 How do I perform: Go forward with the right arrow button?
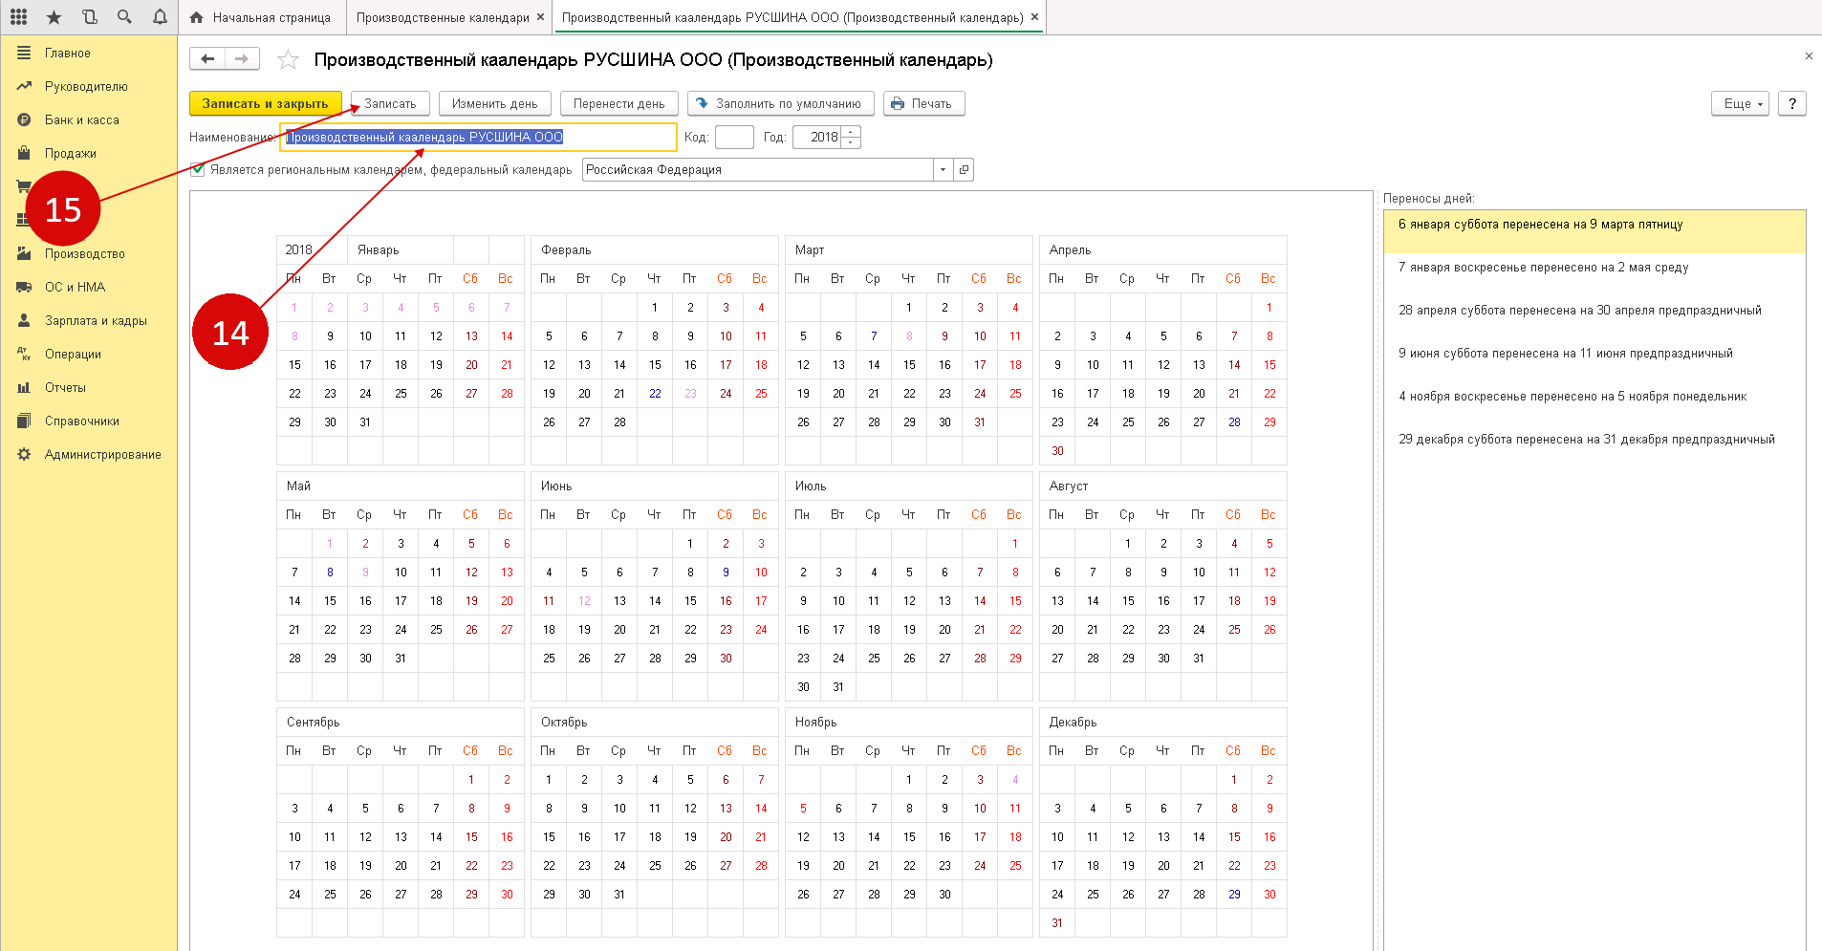click(242, 59)
